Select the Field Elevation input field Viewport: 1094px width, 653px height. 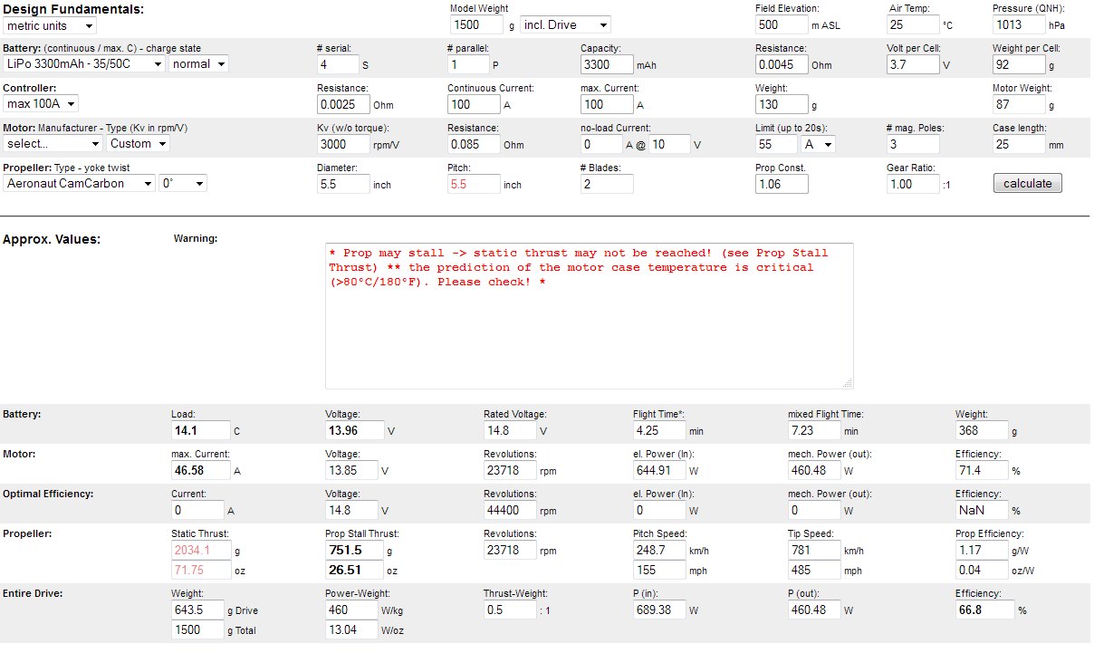tap(781, 24)
